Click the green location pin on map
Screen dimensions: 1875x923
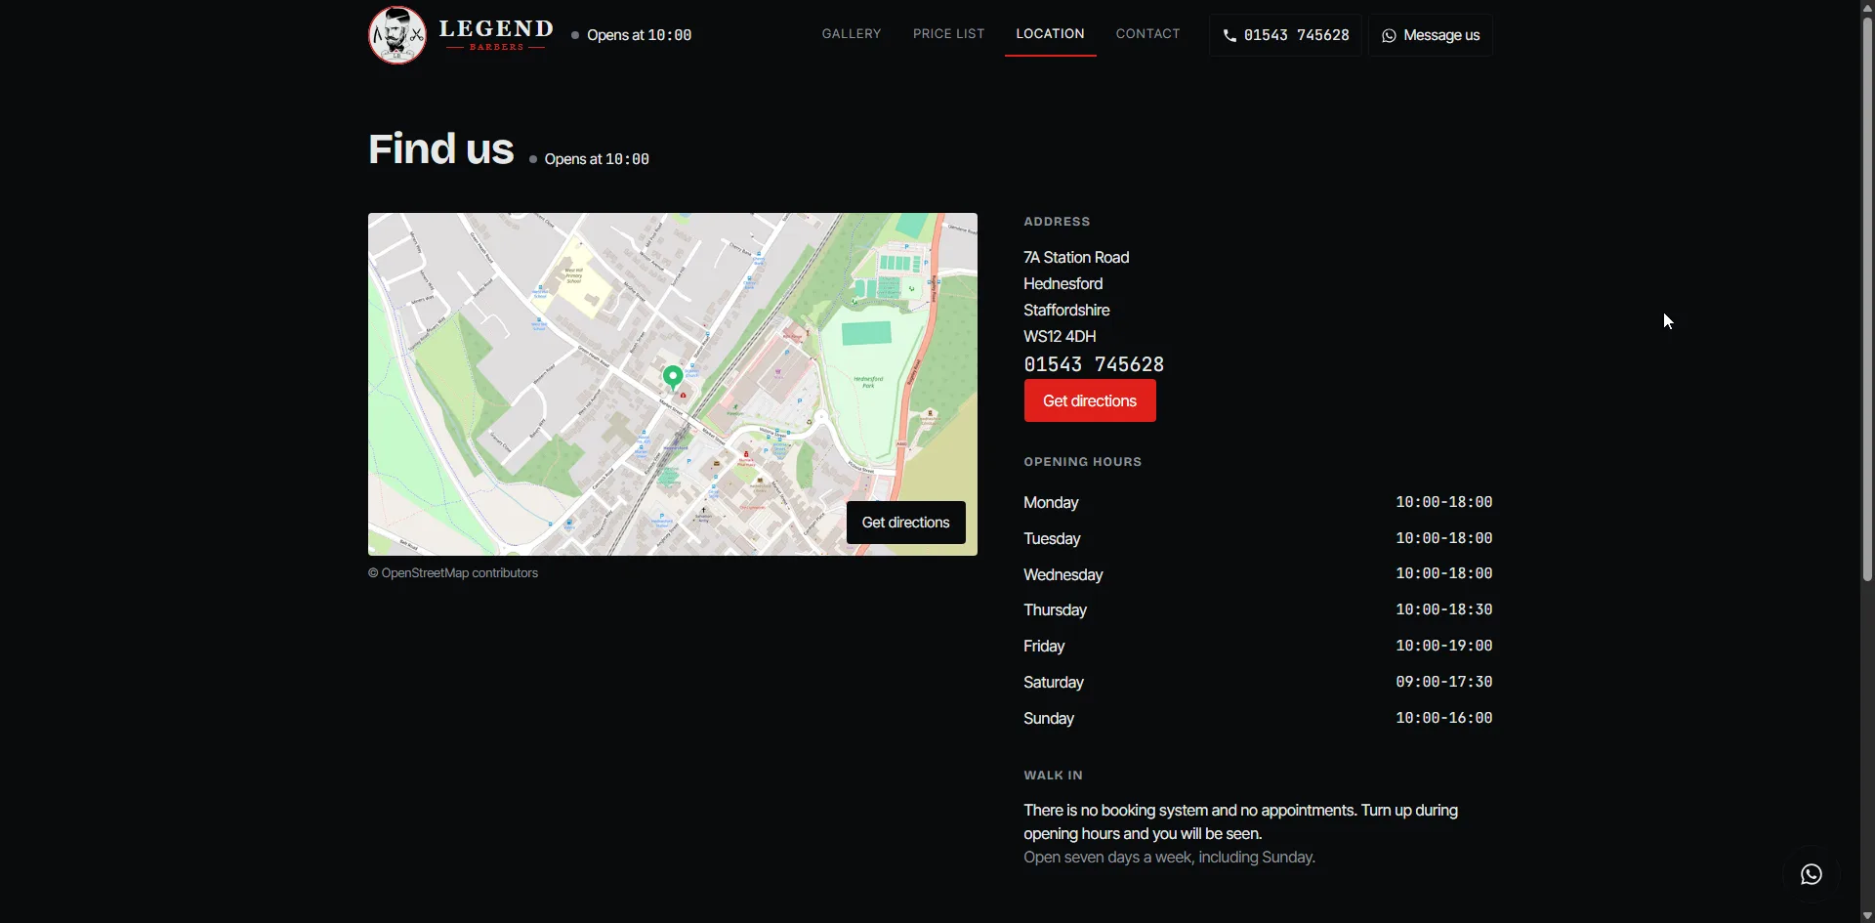pyautogui.click(x=673, y=378)
